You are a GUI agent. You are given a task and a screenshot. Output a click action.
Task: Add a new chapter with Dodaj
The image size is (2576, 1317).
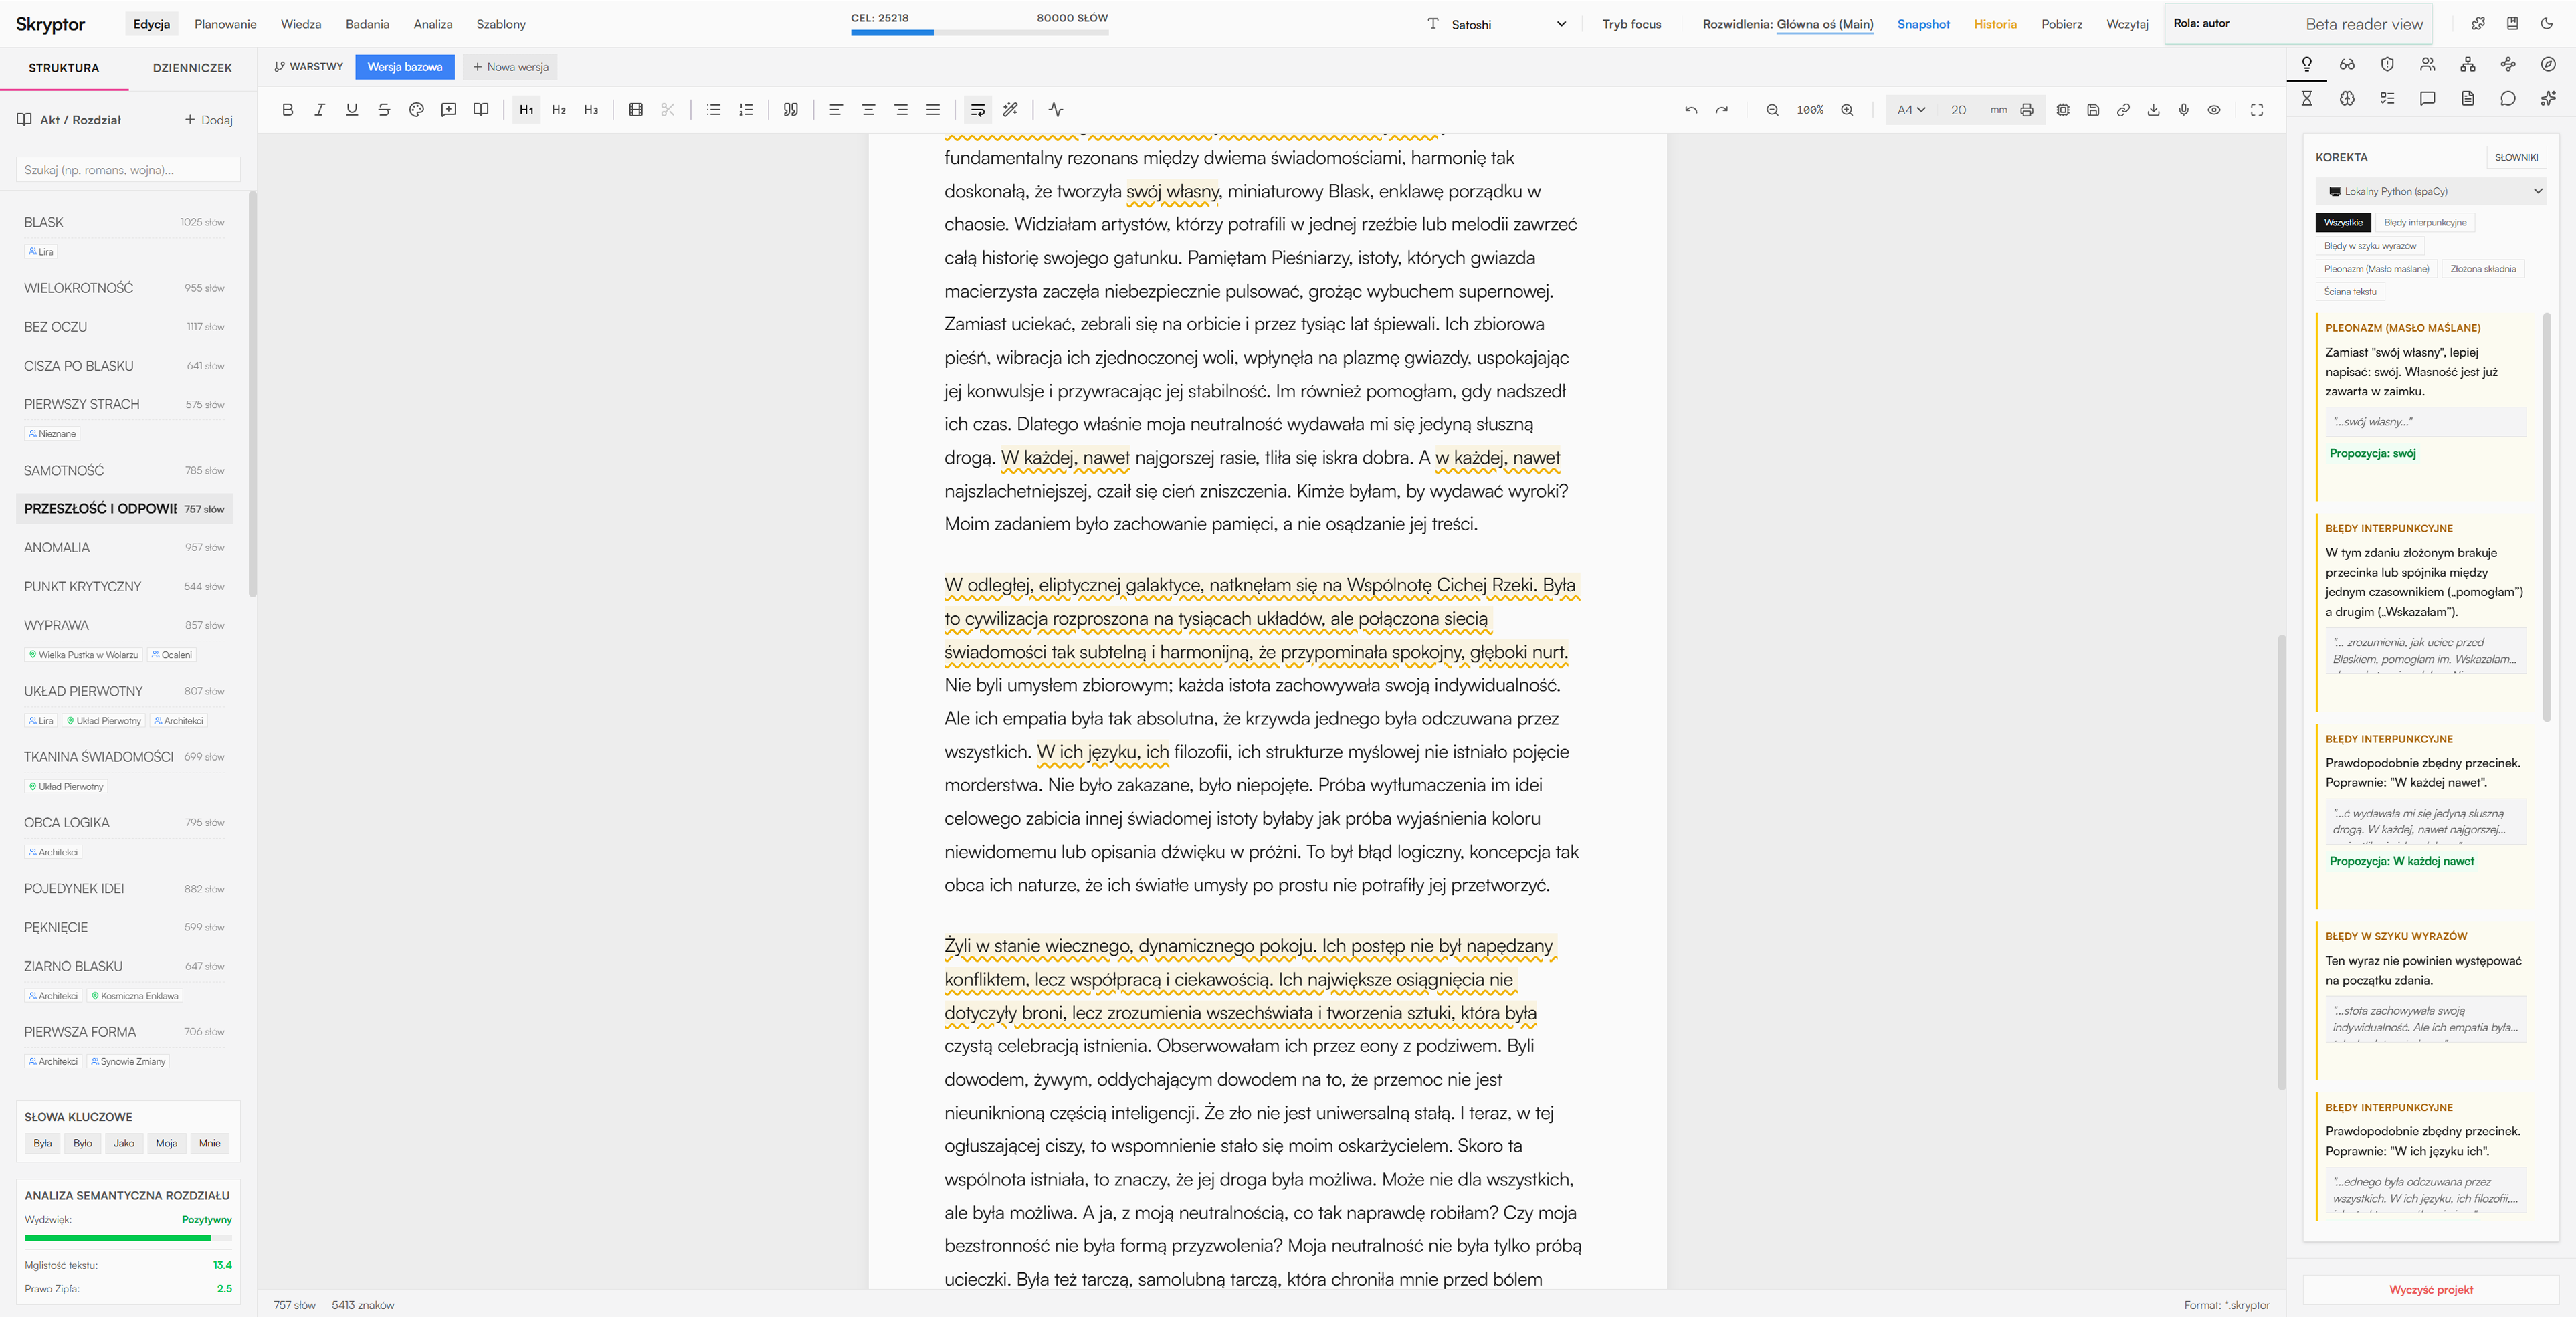click(x=209, y=120)
